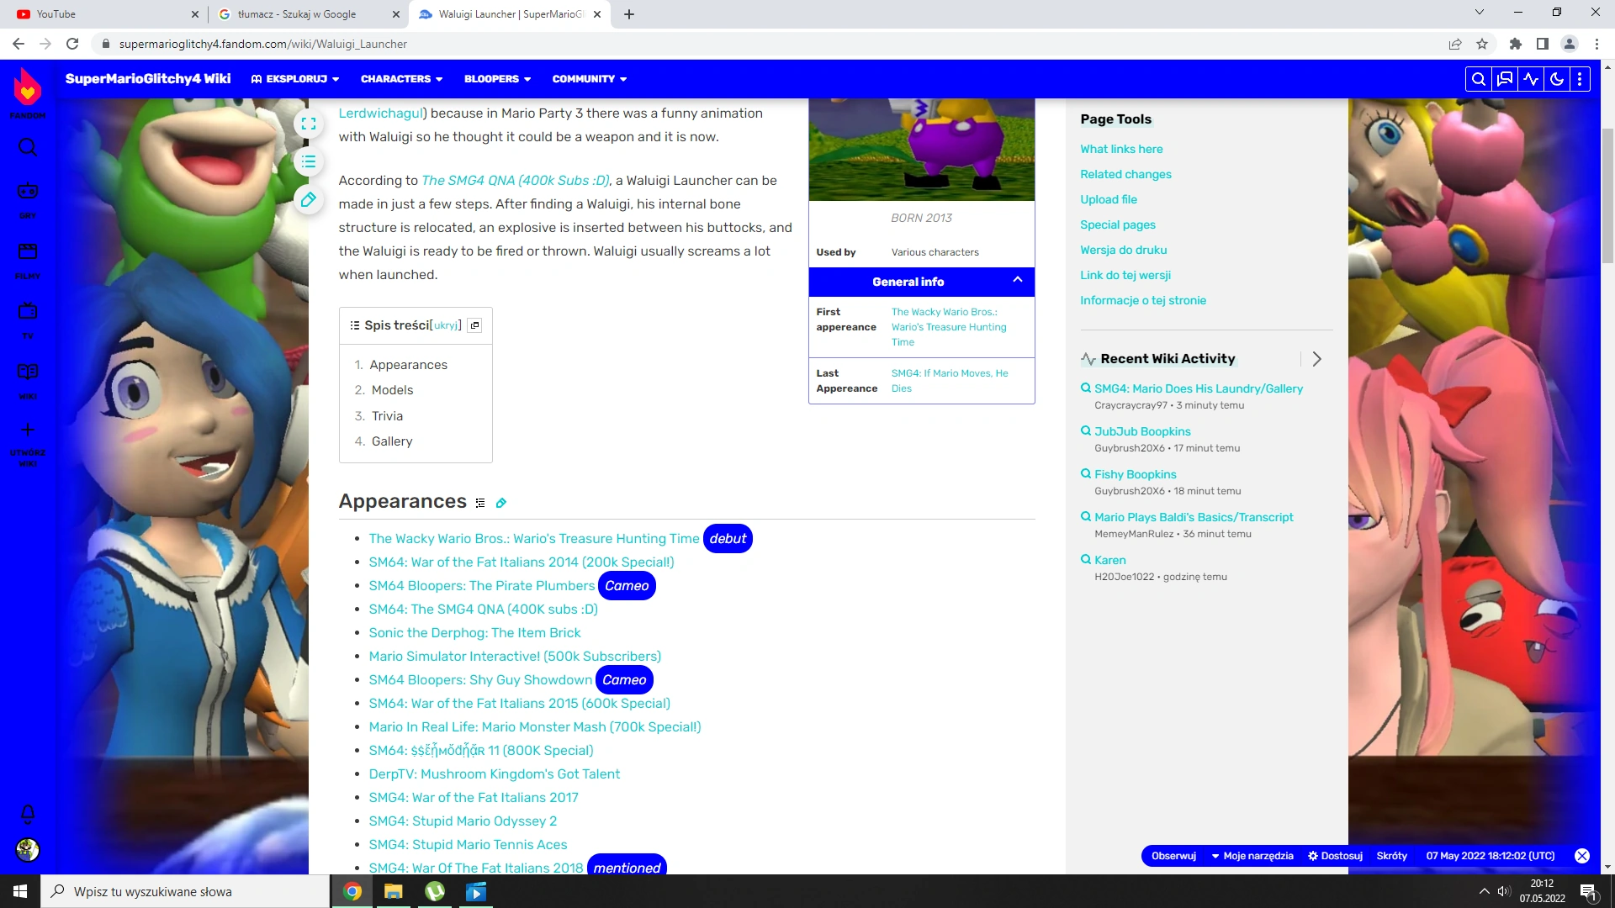The image size is (1615, 908).
Task: Click the edit pencil beside Appearances heading
Action: click(501, 503)
